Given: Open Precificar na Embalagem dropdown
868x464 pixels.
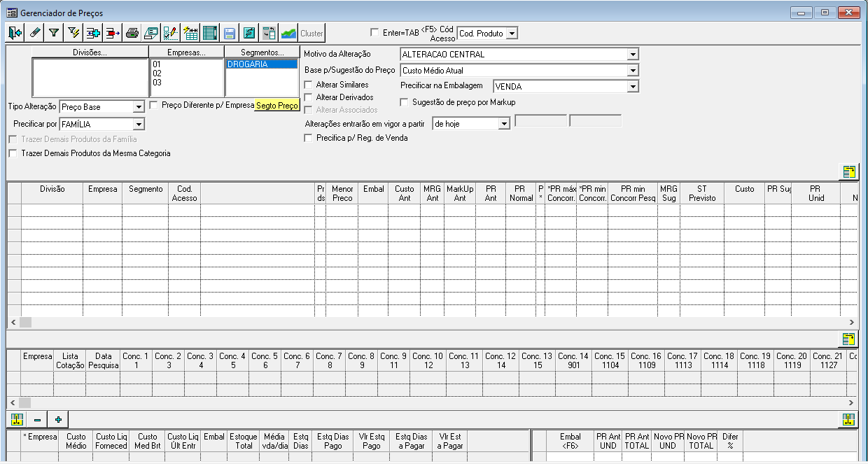Looking at the screenshot, I should click(x=633, y=86).
